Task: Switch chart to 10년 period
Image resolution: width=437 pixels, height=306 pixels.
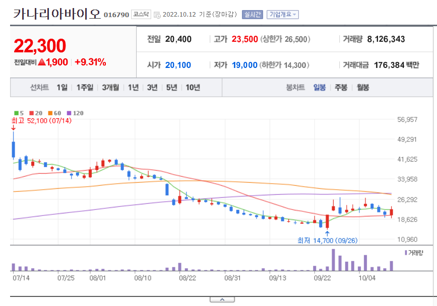Action: point(193,88)
